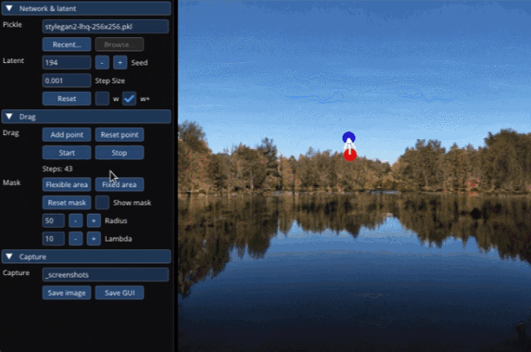Open the Recent... pickle list
The image size is (531, 352).
[x=66, y=45]
